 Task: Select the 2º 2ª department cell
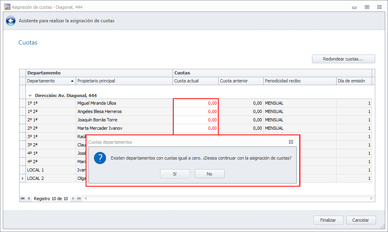[51, 128]
